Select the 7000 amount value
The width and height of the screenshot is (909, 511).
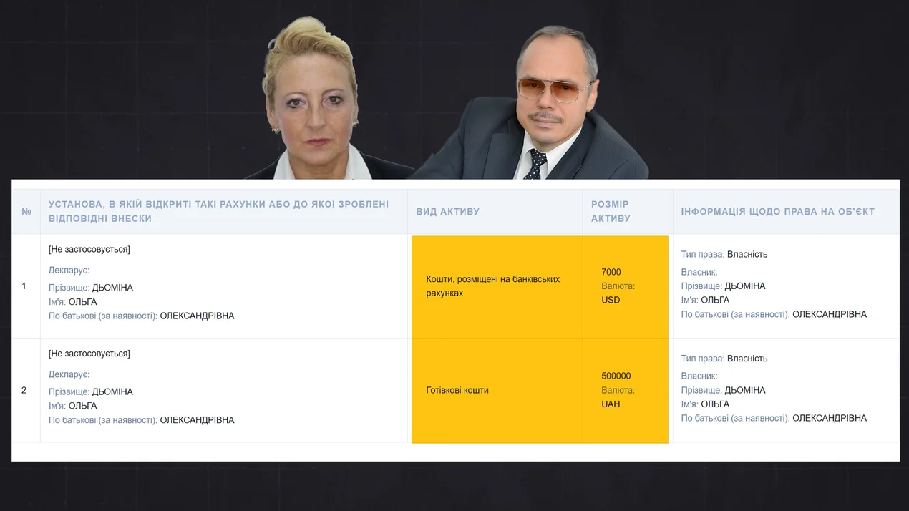611,272
